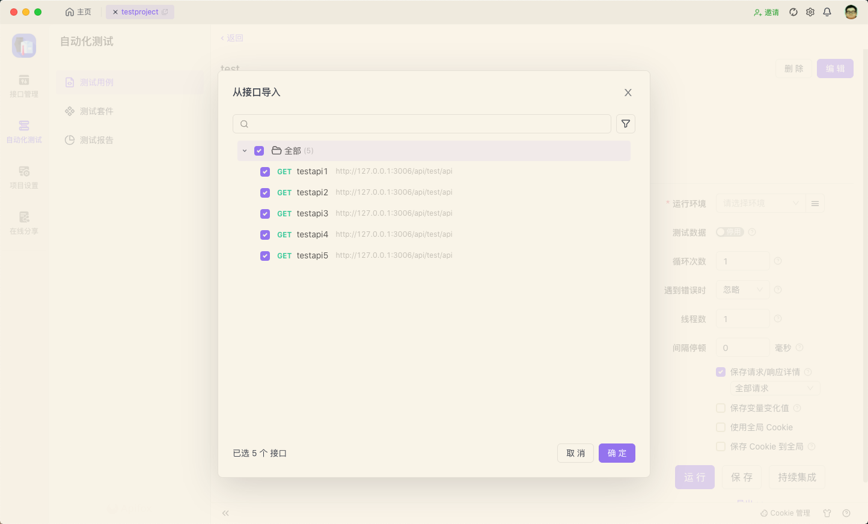868x524 pixels.
Task: Open 项目设置 in the sidebar
Action: click(x=24, y=177)
